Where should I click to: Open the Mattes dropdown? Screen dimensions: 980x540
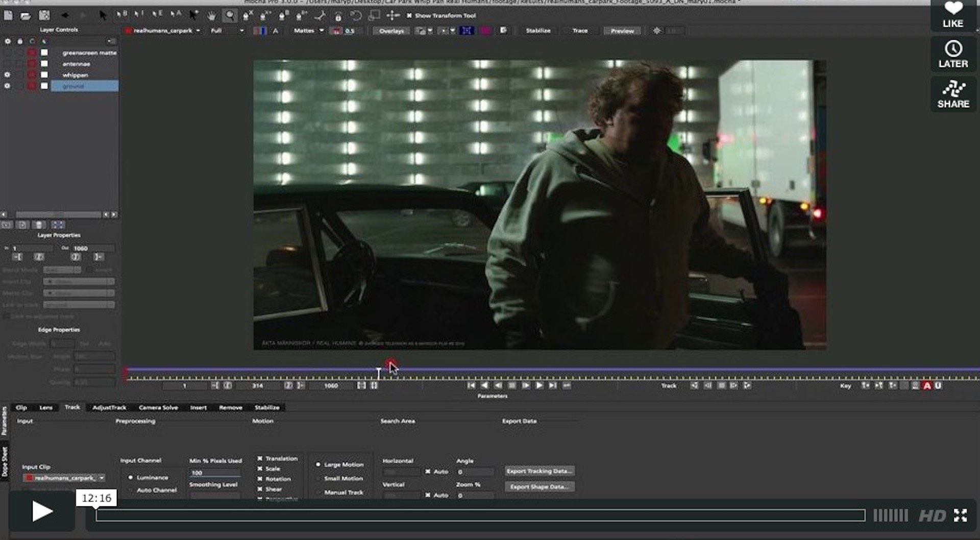tap(309, 31)
